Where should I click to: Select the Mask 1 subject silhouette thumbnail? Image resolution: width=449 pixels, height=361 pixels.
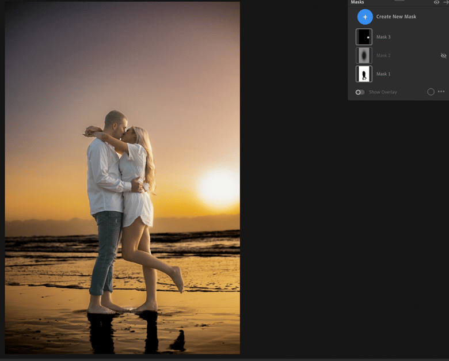364,74
